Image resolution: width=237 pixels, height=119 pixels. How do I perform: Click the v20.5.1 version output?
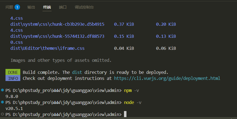tap(14, 108)
